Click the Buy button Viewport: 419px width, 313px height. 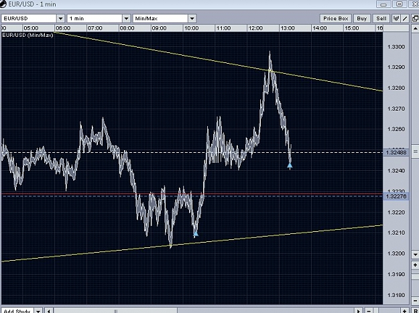[362, 18]
